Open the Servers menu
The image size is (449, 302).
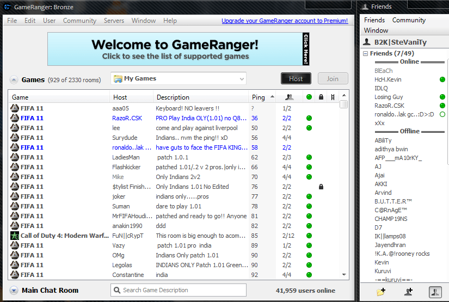click(x=114, y=21)
